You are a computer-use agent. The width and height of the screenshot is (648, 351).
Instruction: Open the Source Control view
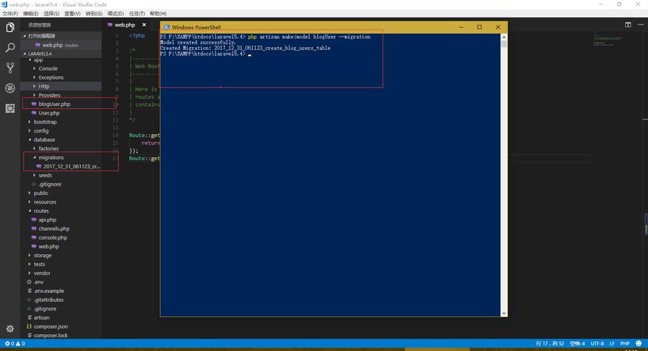(x=10, y=67)
